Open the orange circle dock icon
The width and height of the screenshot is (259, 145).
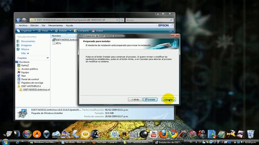37,134
